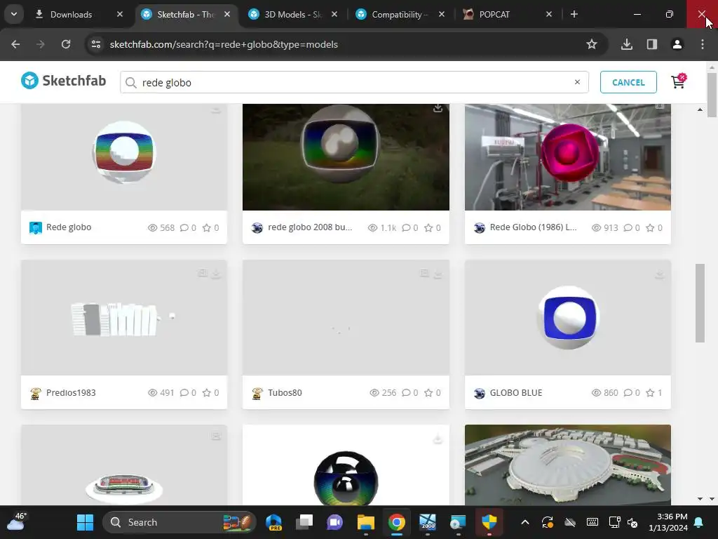
Task: Click like star on Rede globo card
Action: click(207, 228)
